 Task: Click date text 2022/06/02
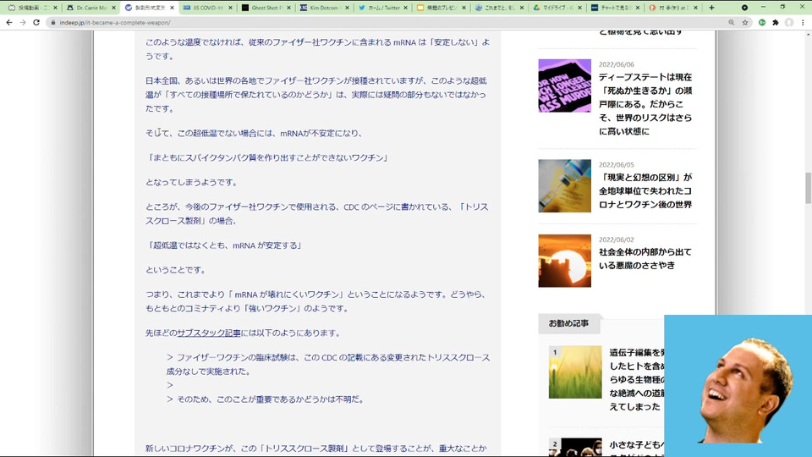pyautogui.click(x=617, y=240)
